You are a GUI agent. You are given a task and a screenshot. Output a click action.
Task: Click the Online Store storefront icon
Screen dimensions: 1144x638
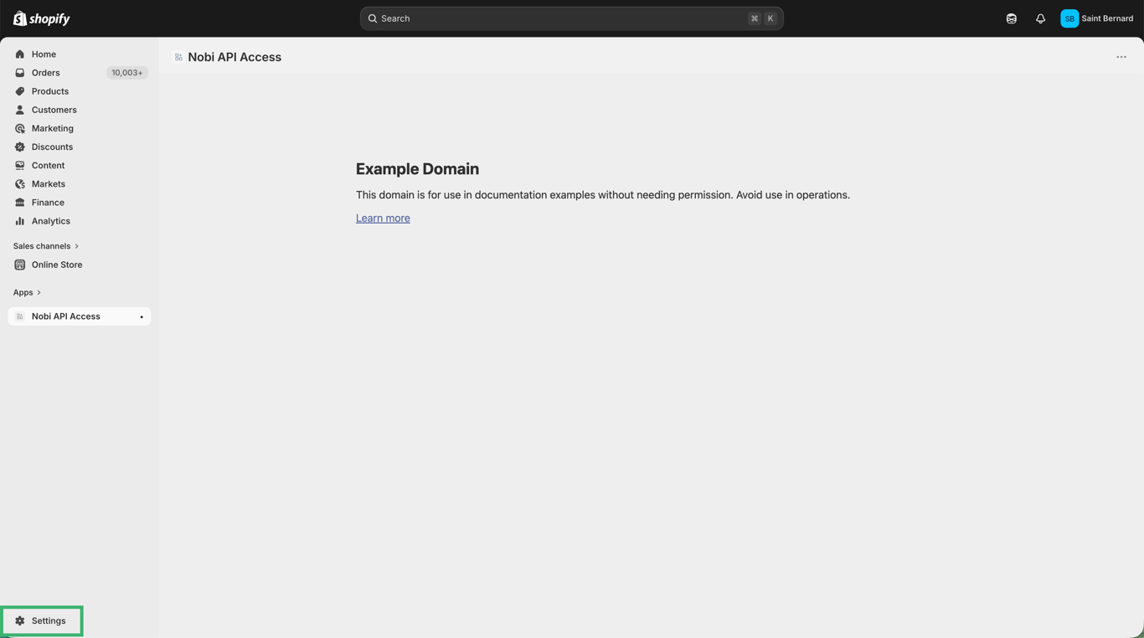pos(20,265)
